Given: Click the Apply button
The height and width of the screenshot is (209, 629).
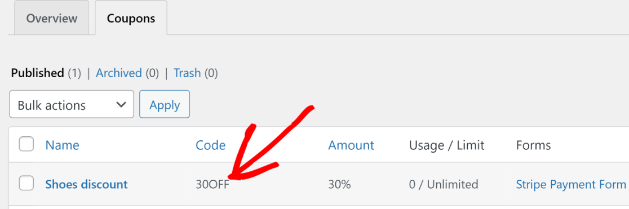Looking at the screenshot, I should tap(165, 104).
